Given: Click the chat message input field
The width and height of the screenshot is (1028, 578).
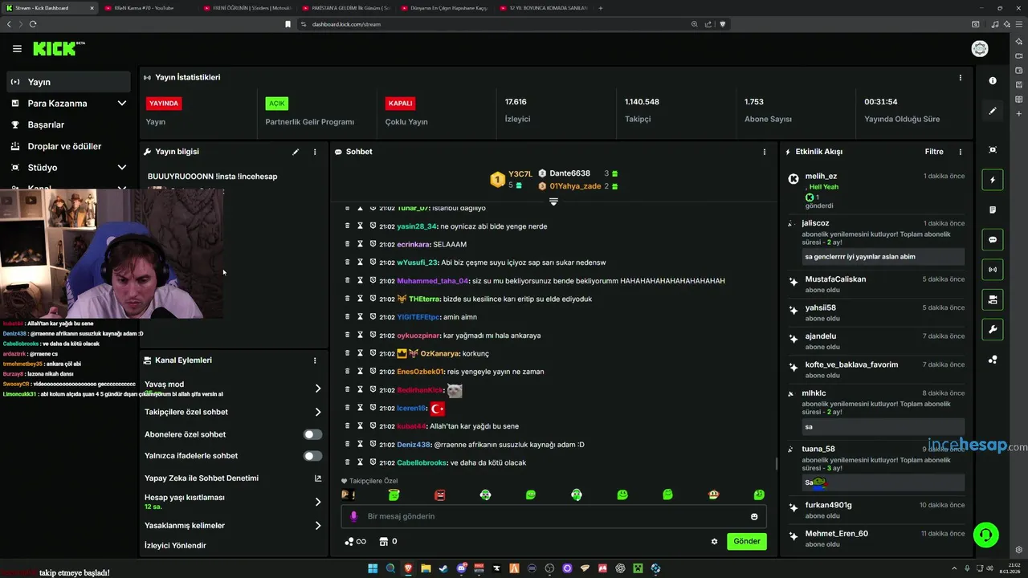Looking at the screenshot, I should 554,516.
